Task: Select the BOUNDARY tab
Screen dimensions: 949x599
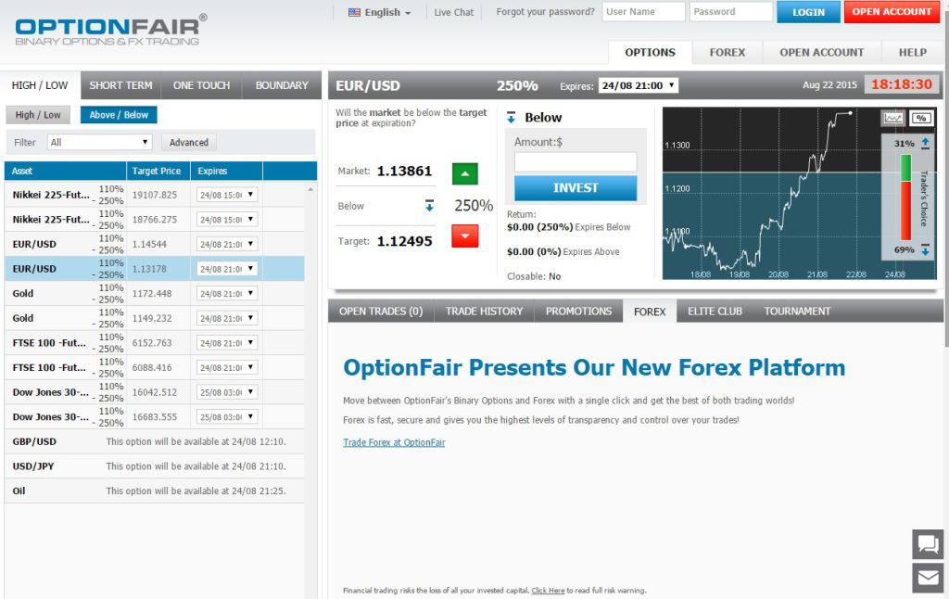Action: (x=282, y=85)
